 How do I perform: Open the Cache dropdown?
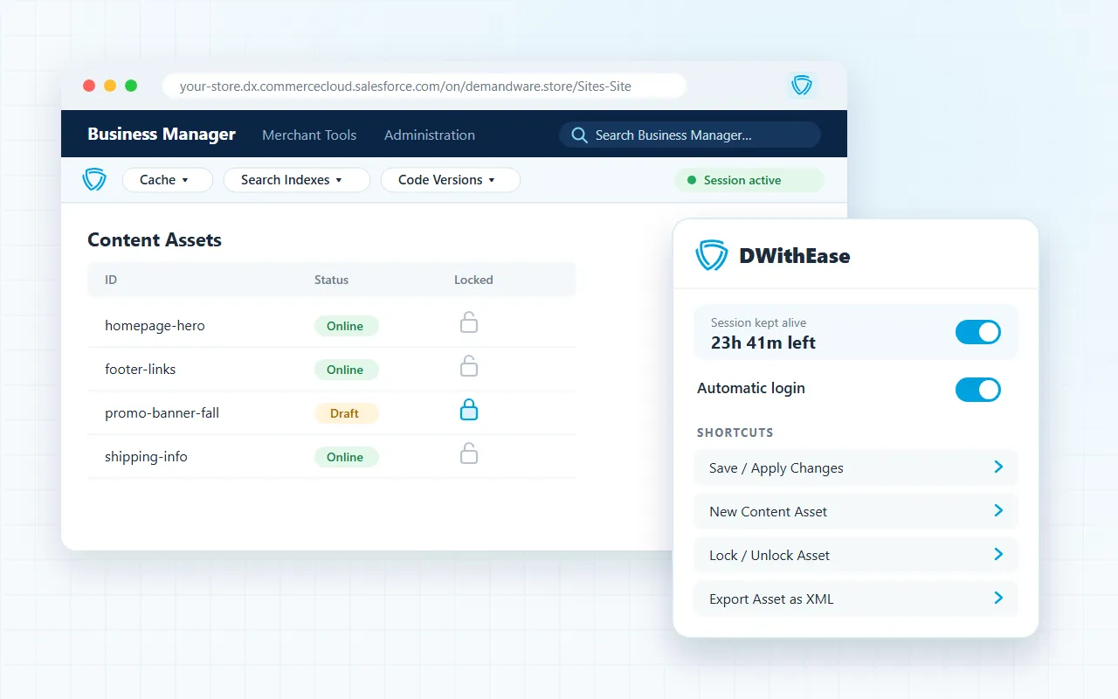coord(168,180)
